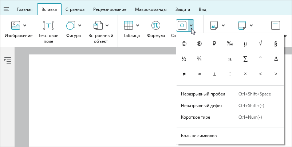This screenshot has height=147, width=292.
Task: Expand the Встроенный объект dropdown arrow
Action: point(107,25)
